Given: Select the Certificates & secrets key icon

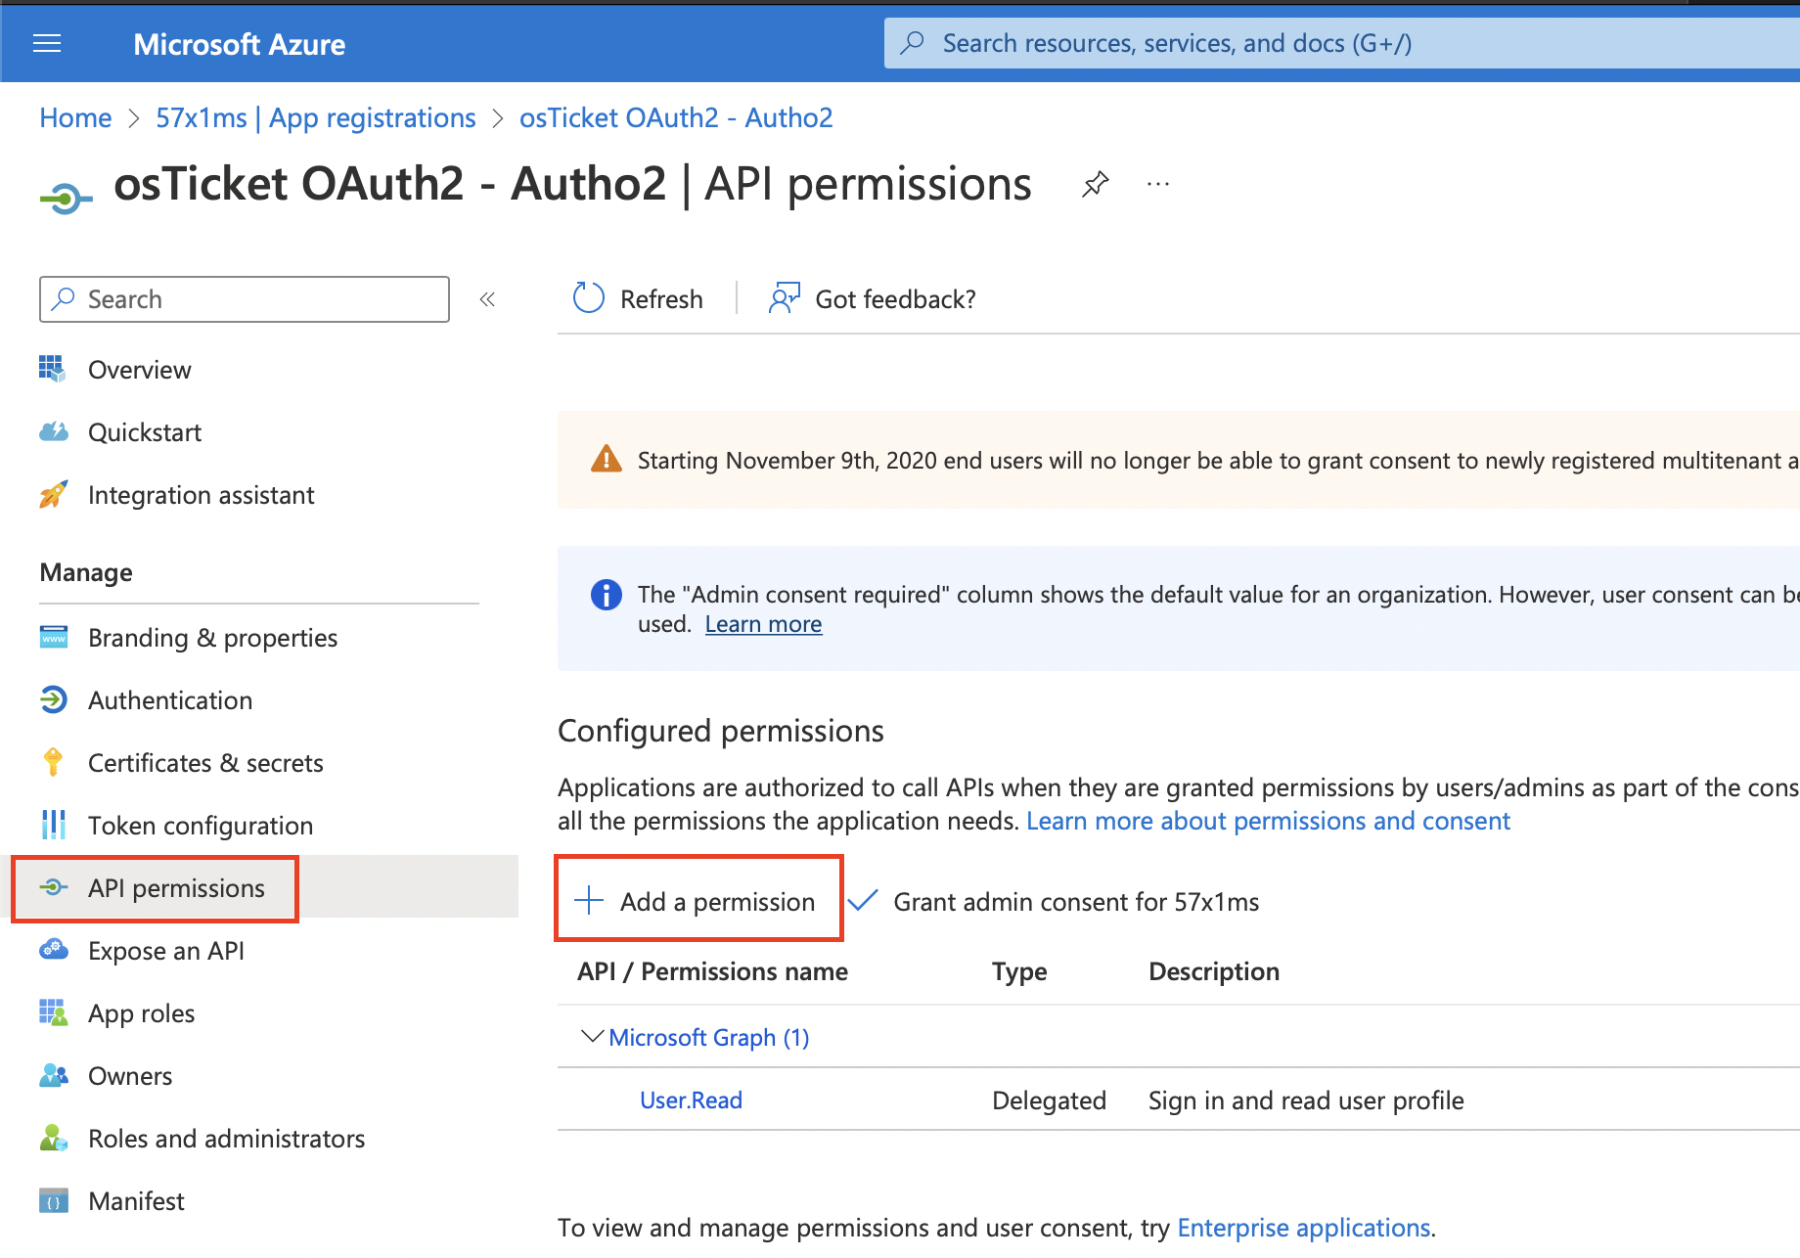Looking at the screenshot, I should (x=53, y=762).
